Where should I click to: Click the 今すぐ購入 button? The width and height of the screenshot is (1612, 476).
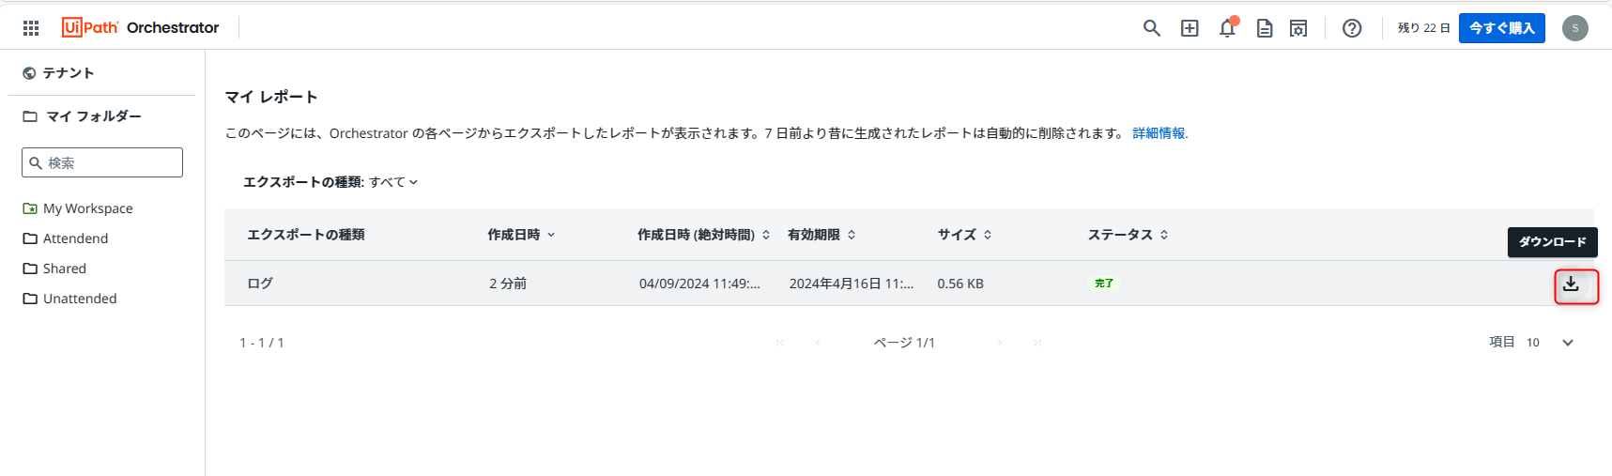1501,28
